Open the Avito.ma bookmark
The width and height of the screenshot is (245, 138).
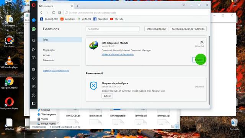pyautogui.click(x=84, y=19)
